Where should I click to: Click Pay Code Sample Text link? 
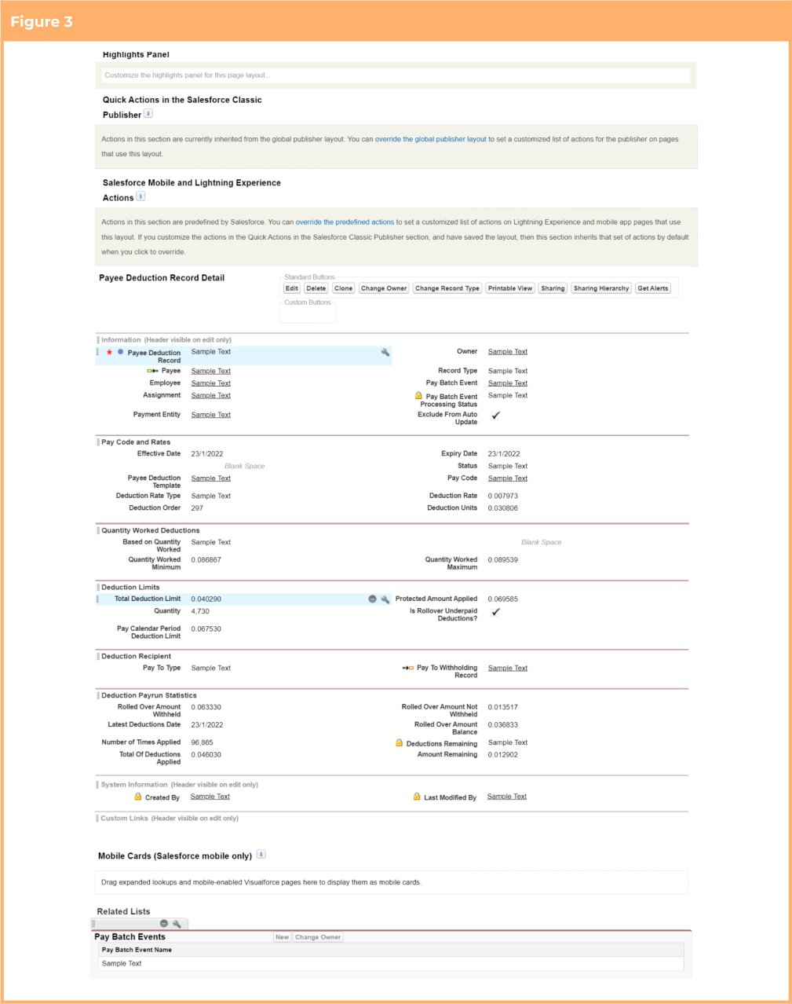click(x=508, y=478)
